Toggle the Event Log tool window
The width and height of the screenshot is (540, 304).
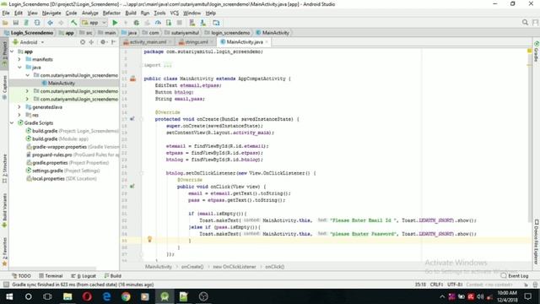[515, 276]
